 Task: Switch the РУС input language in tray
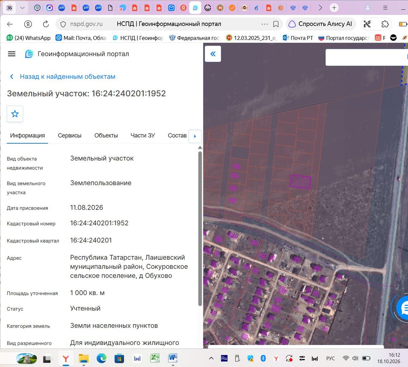pos(330,358)
